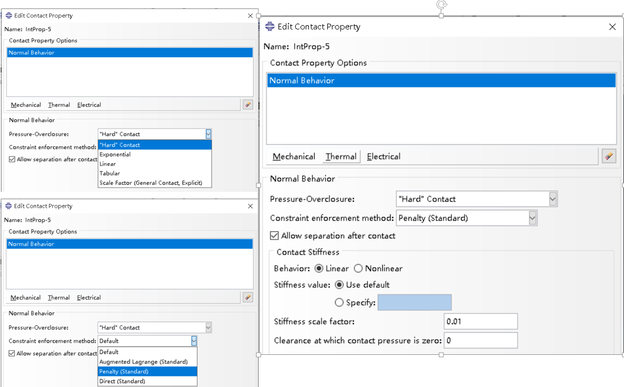624x387 pixels.
Task: Click the eraser icon in the bottom-left dialog
Action: point(248,297)
